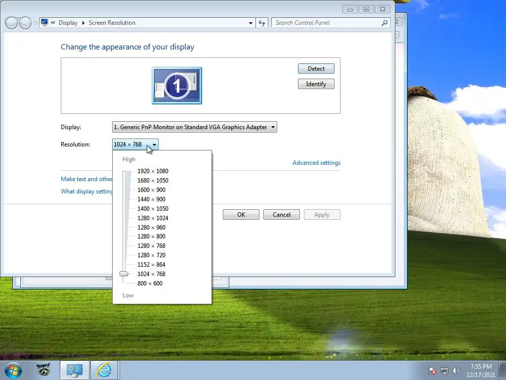Click the Apply button
The width and height of the screenshot is (506, 380).
322,215
